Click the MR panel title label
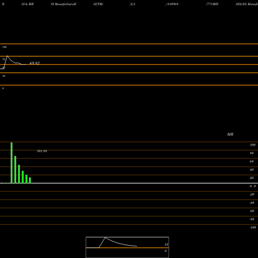This screenshot has height=258, width=258. pyautogui.click(x=230, y=134)
